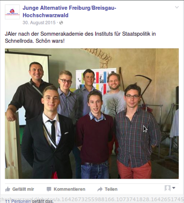
Task: Click the commenting-as profile avatar icon
Action: [168, 188]
